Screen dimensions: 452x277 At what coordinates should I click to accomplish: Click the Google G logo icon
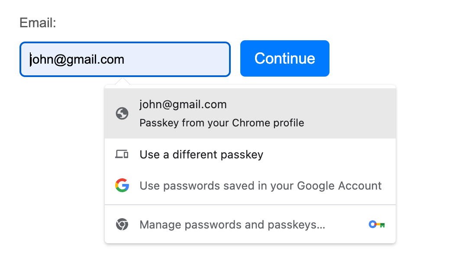click(122, 185)
